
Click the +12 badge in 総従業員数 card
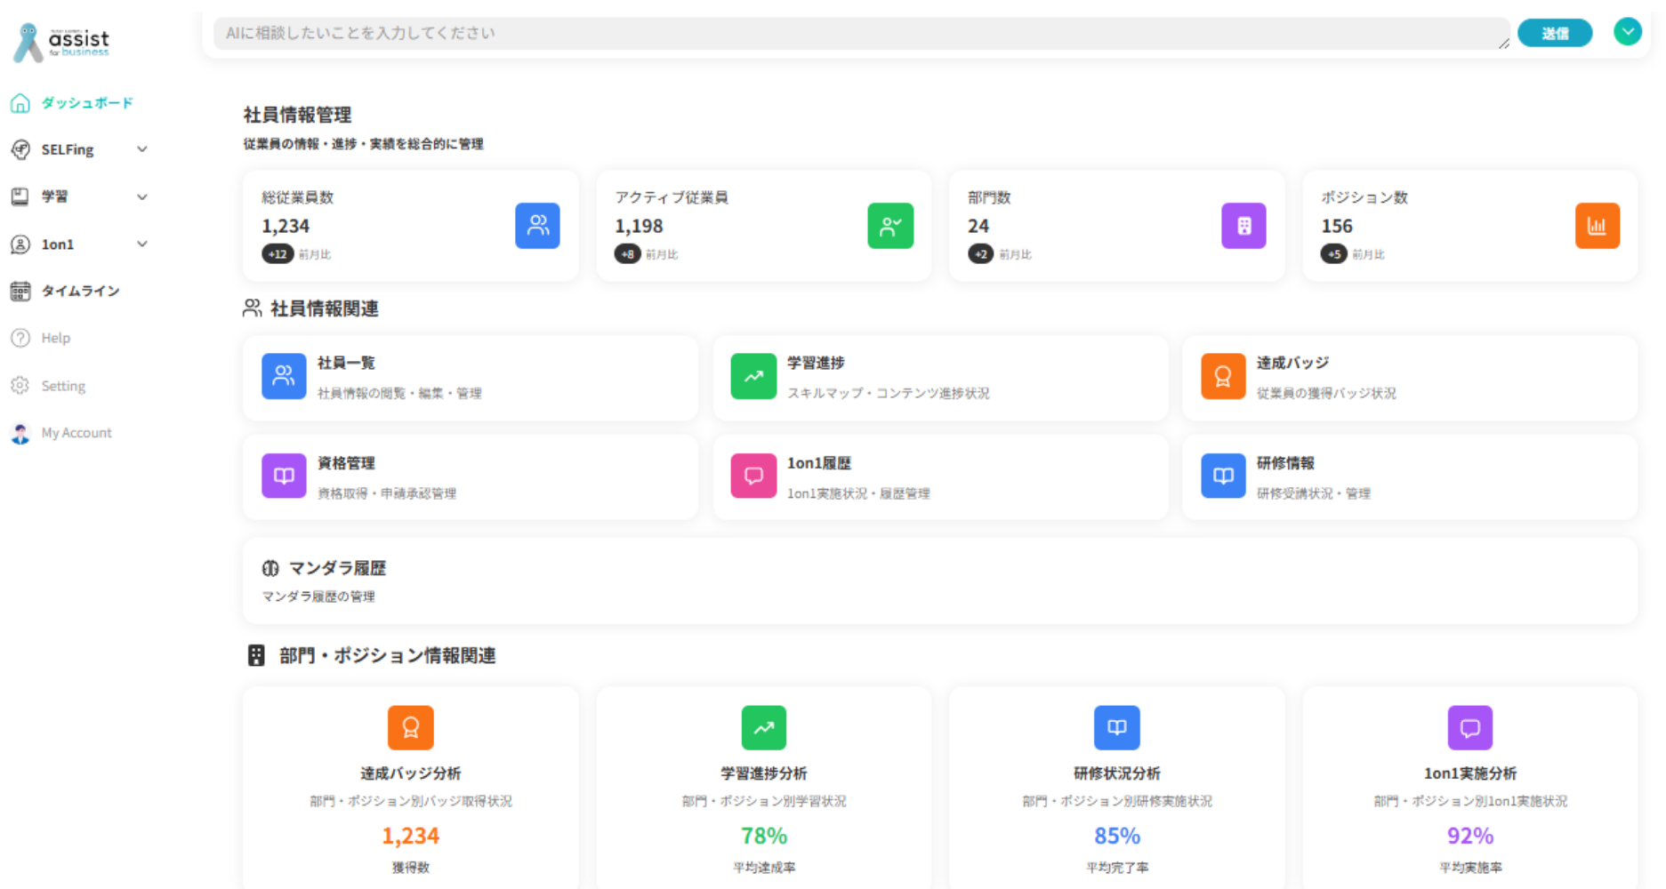(278, 254)
